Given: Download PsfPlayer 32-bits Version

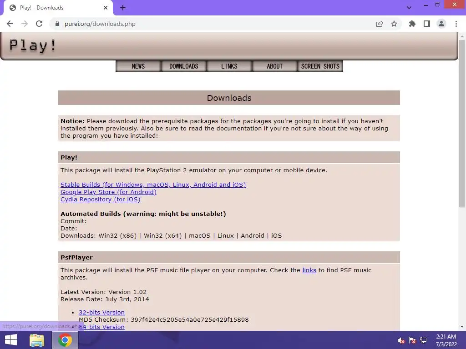Looking at the screenshot, I should (101, 312).
